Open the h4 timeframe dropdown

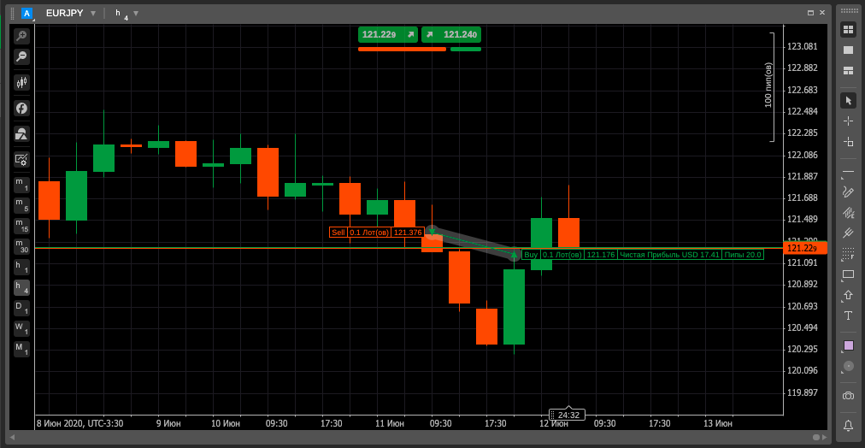(x=136, y=13)
